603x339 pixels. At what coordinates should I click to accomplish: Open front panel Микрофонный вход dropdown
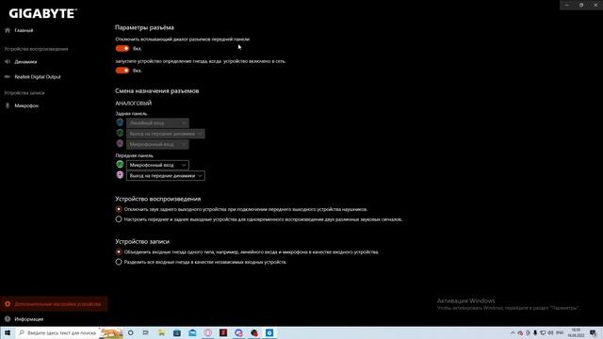(x=157, y=165)
